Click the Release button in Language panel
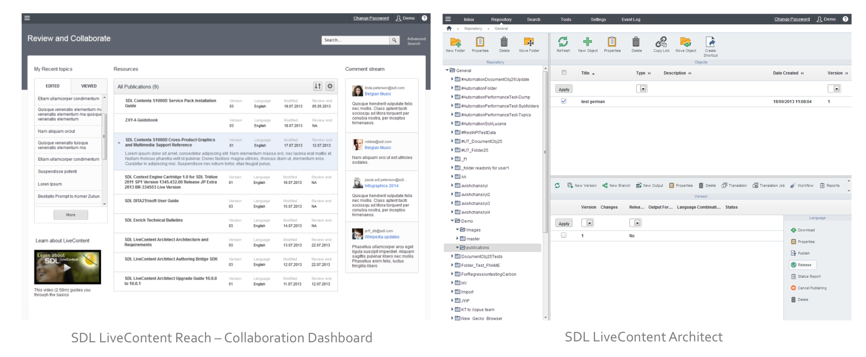 [803, 265]
